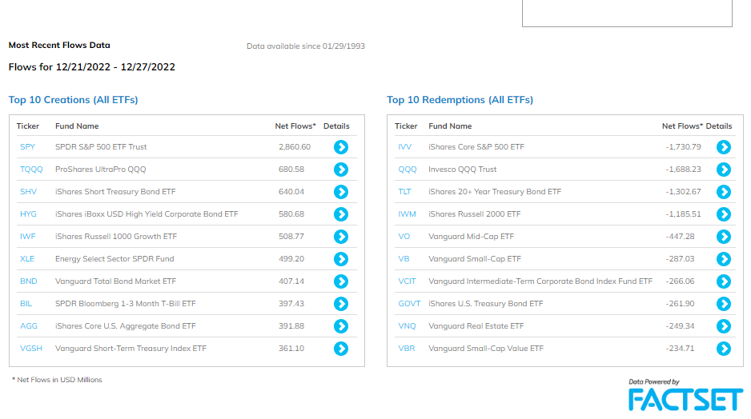Open the TQQQ ticker link
The width and height of the screenshot is (751, 419).
pyautogui.click(x=31, y=170)
